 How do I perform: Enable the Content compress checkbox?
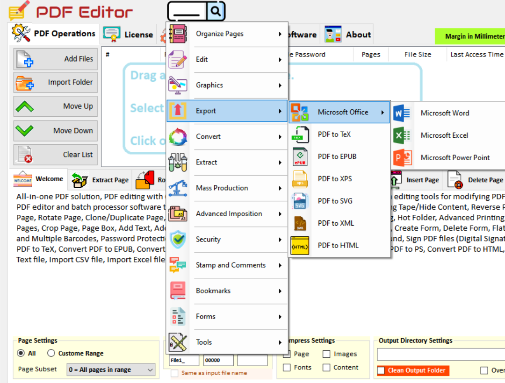(x=326, y=368)
